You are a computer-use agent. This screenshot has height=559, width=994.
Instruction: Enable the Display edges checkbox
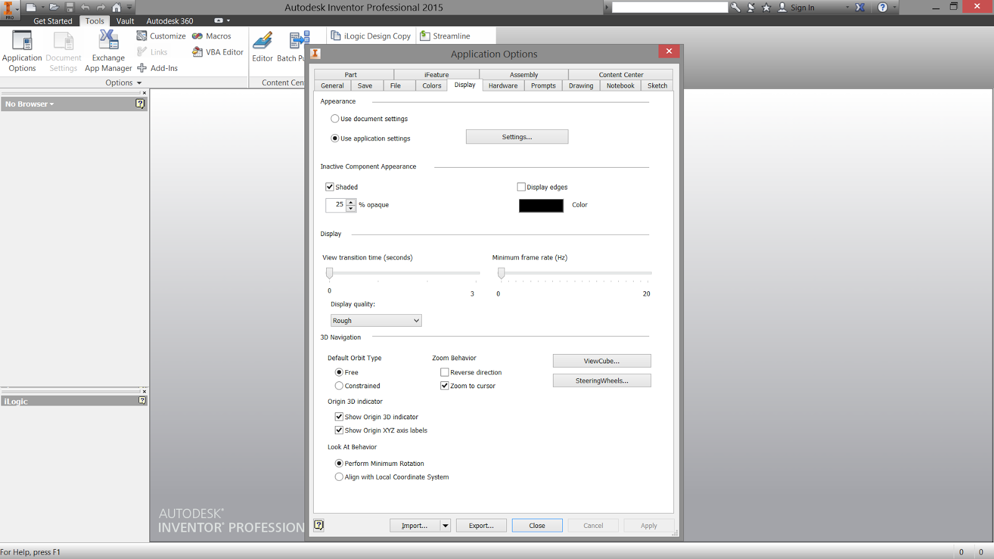[522, 186]
